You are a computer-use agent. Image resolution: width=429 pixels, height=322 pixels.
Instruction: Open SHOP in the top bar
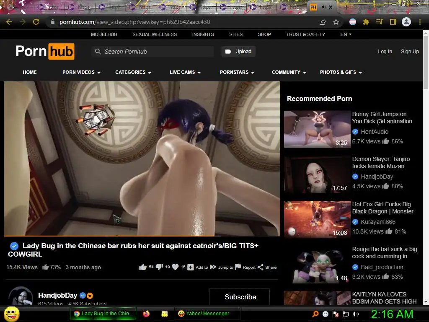point(264,34)
